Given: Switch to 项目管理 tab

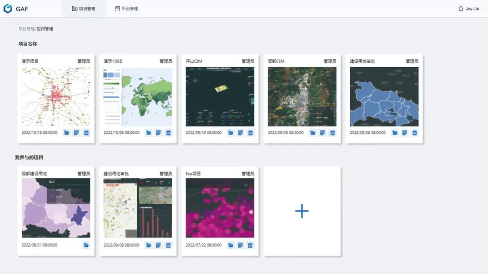Looking at the screenshot, I should coord(84,9).
